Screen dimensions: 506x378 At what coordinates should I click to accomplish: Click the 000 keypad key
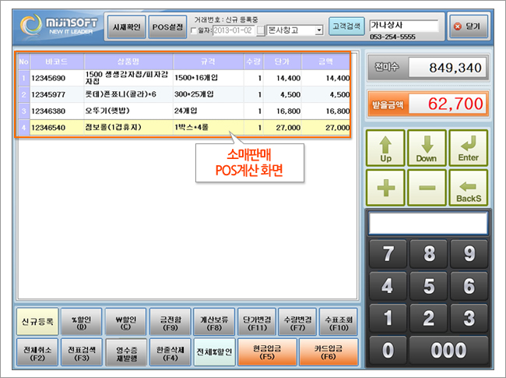(x=449, y=351)
